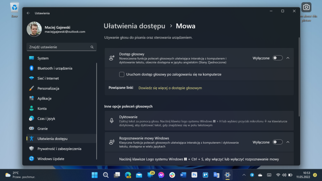The height and width of the screenshot is (181, 322).
Task: Click the microphone icon next to Dyktowanie
Action: coord(111,121)
